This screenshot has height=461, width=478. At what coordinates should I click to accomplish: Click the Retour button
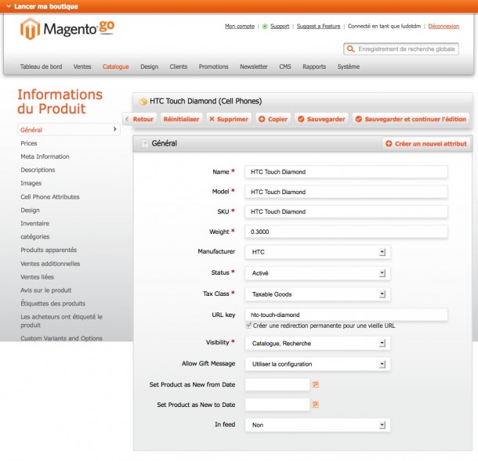[139, 119]
